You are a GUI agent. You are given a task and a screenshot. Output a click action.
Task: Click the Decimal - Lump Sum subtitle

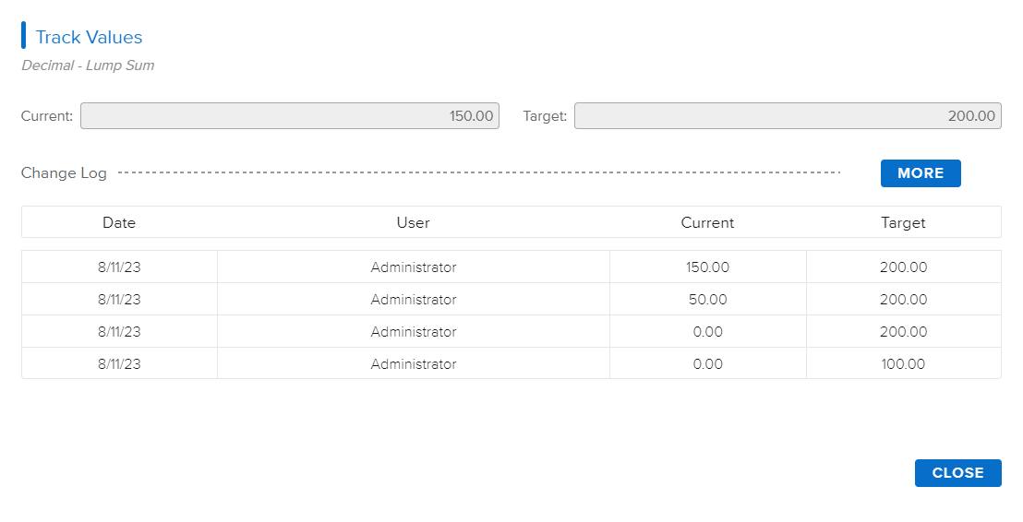tap(88, 66)
